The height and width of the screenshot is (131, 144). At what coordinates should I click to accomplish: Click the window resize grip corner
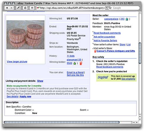[140, 126]
